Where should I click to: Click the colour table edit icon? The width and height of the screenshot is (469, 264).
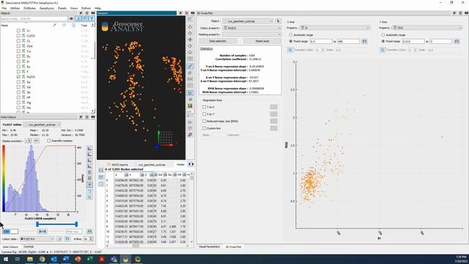pyautogui.click(x=59, y=239)
